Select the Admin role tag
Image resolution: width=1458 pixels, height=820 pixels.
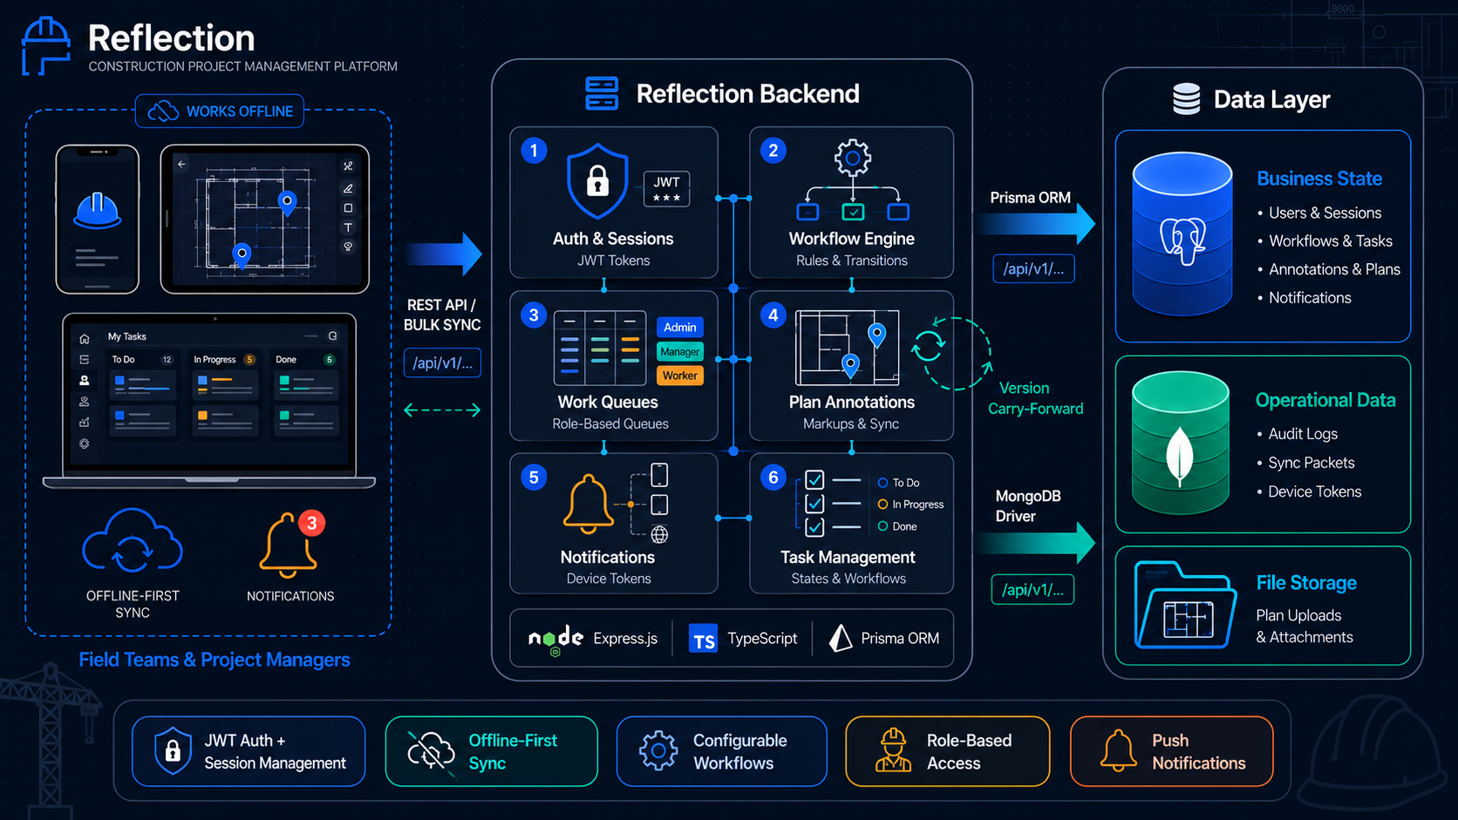[x=680, y=328]
